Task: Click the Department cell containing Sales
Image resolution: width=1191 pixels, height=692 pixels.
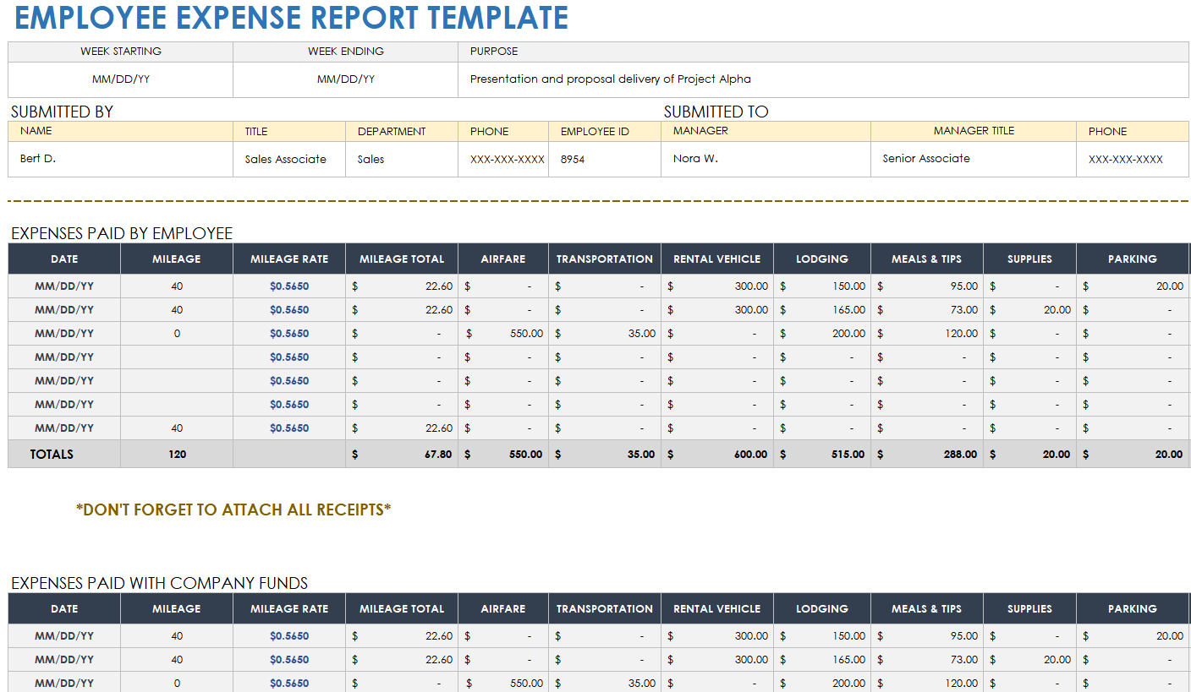Action: click(370, 160)
